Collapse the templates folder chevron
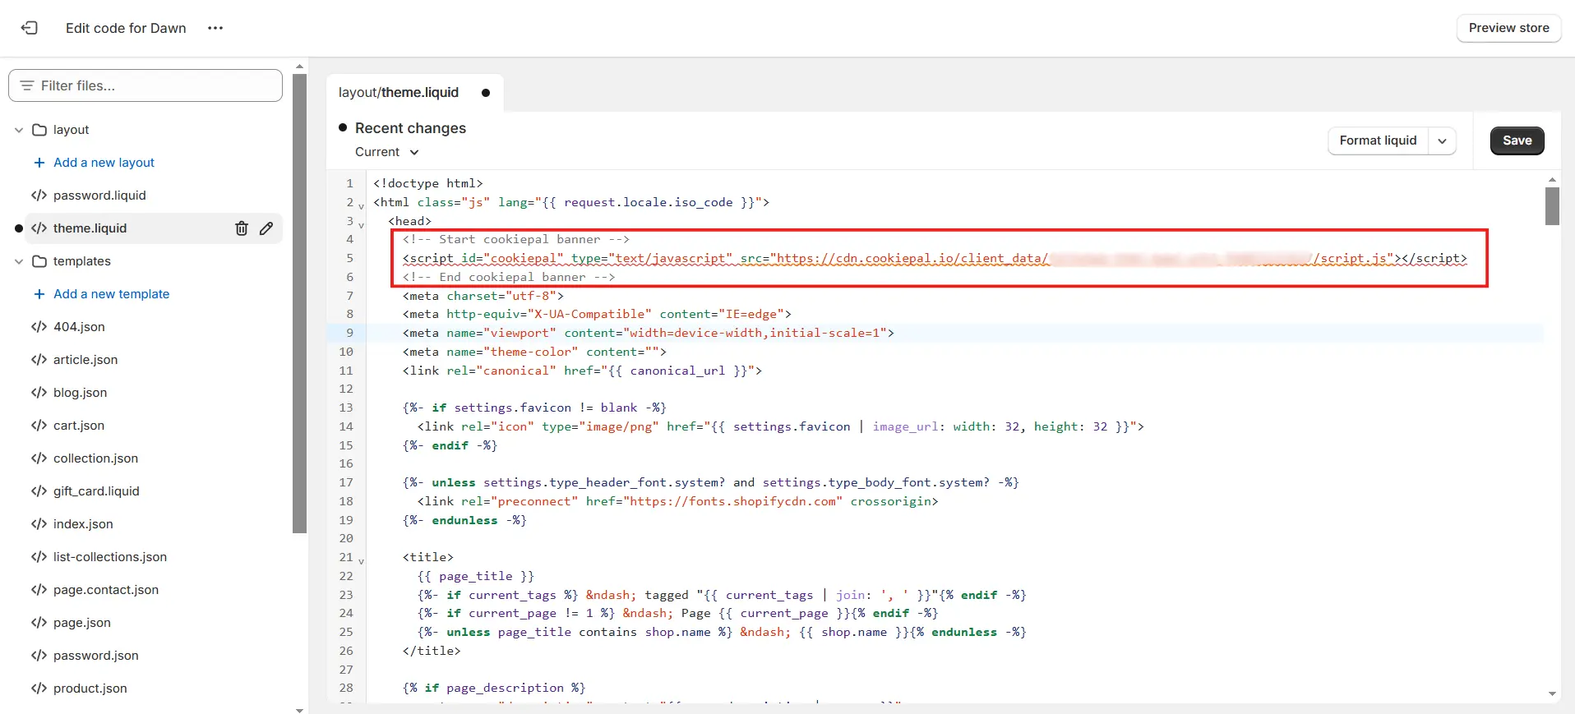This screenshot has height=714, width=1575. pos(19,261)
